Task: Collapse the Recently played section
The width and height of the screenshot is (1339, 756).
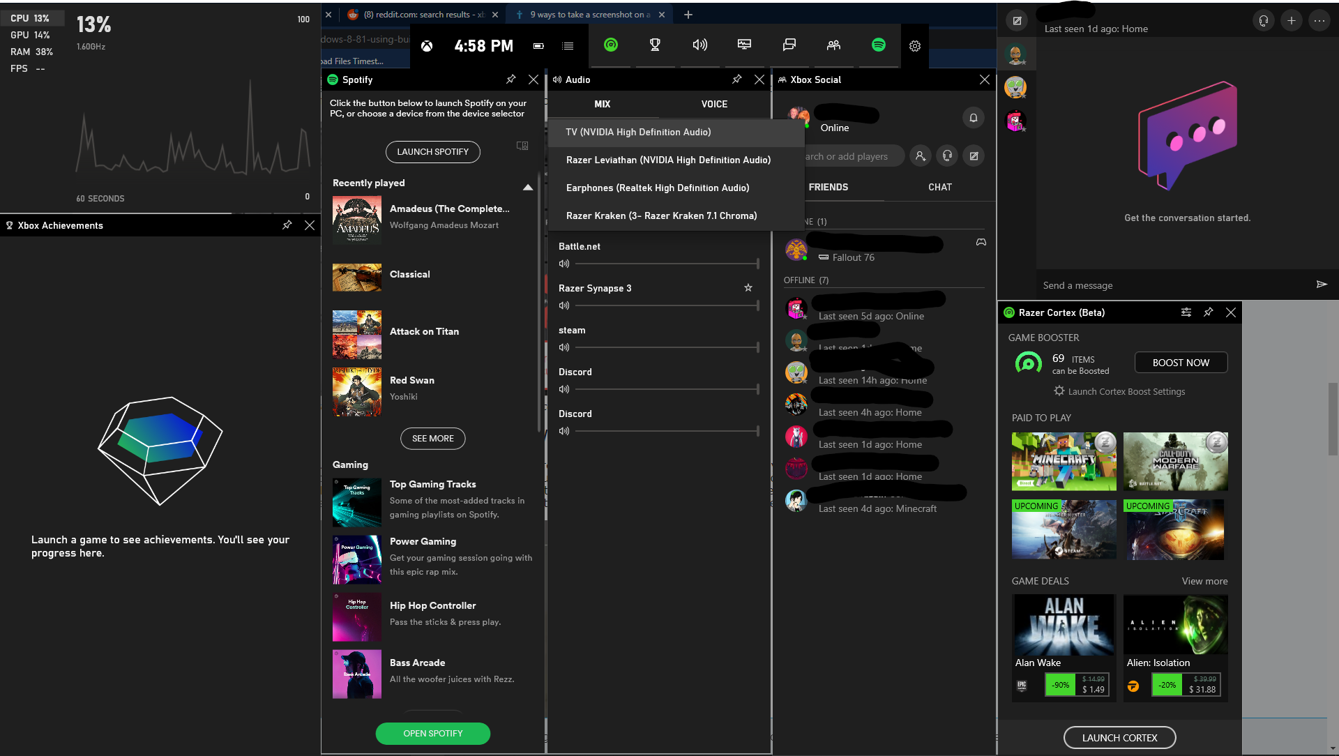Action: coord(528,187)
